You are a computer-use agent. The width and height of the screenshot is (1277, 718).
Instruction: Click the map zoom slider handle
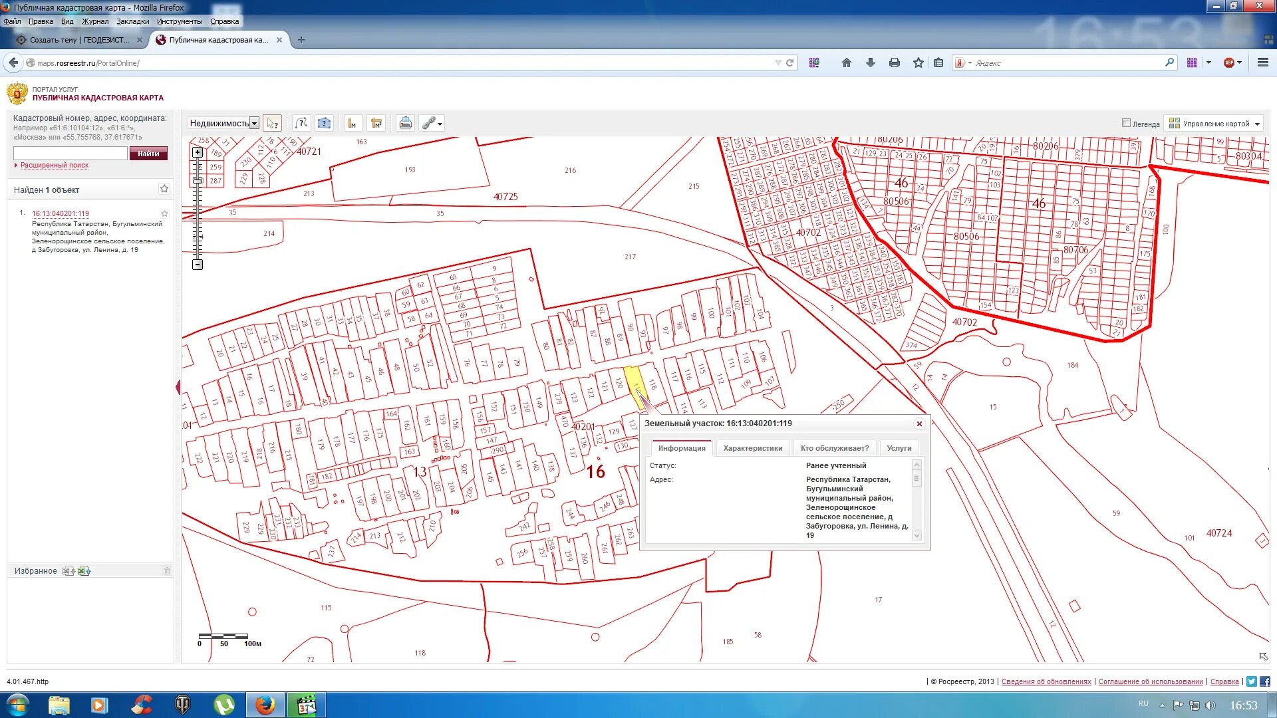[198, 181]
